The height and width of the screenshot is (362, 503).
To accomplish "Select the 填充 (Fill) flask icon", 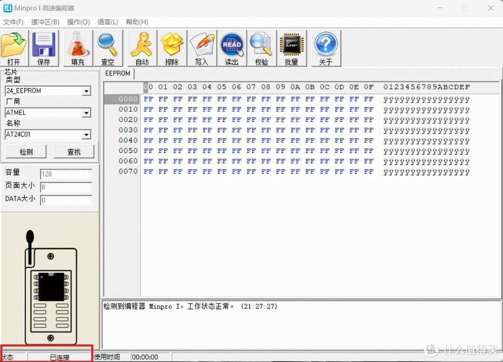I will pos(78,49).
